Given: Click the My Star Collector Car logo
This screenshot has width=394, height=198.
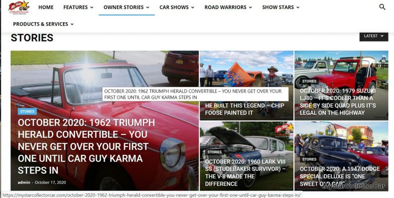Looking at the screenshot, I should point(19,8).
